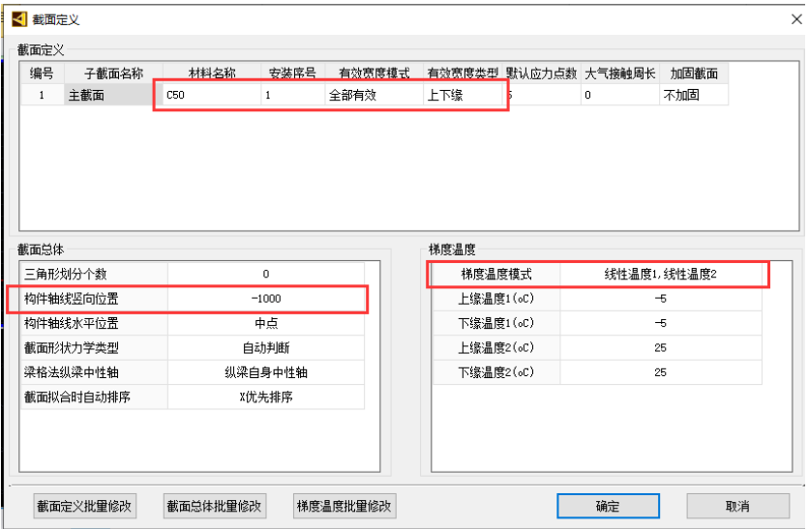The image size is (809, 529).
Task: Edit the 上缘温度2 value 25
Action: 660,348
